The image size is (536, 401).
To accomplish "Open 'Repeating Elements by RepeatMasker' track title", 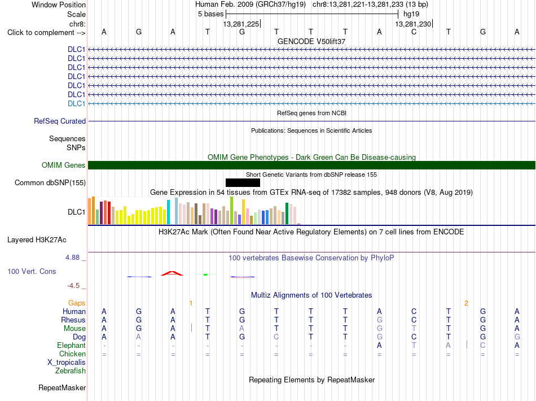I will coord(311,380).
